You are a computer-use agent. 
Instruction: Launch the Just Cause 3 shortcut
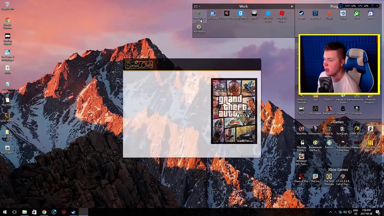(x=213, y=15)
